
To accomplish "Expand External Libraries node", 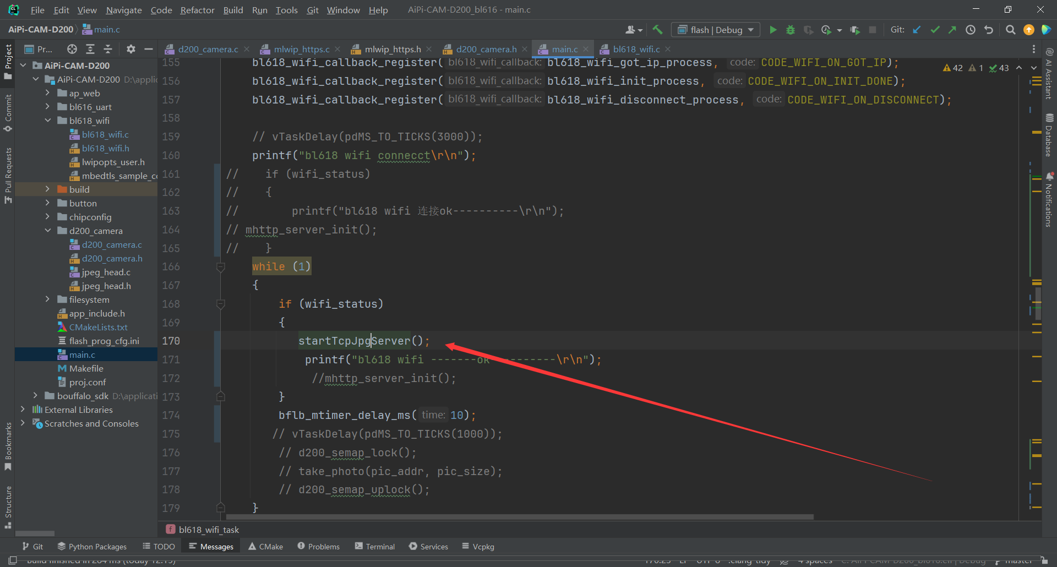I will pos(23,410).
